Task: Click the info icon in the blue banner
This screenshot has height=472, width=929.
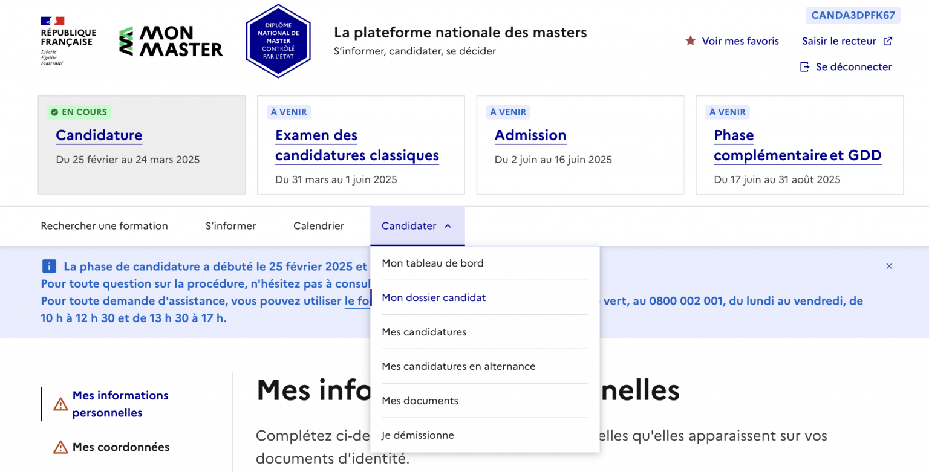Action: pos(48,266)
